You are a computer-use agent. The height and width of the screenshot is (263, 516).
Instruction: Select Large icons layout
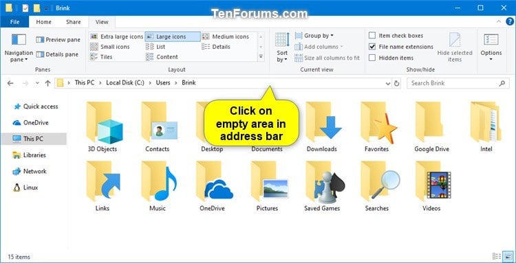pos(173,36)
